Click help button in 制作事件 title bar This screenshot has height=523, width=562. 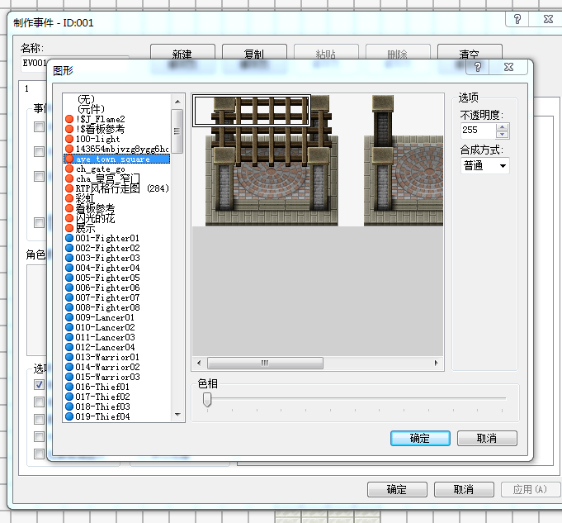tap(517, 19)
